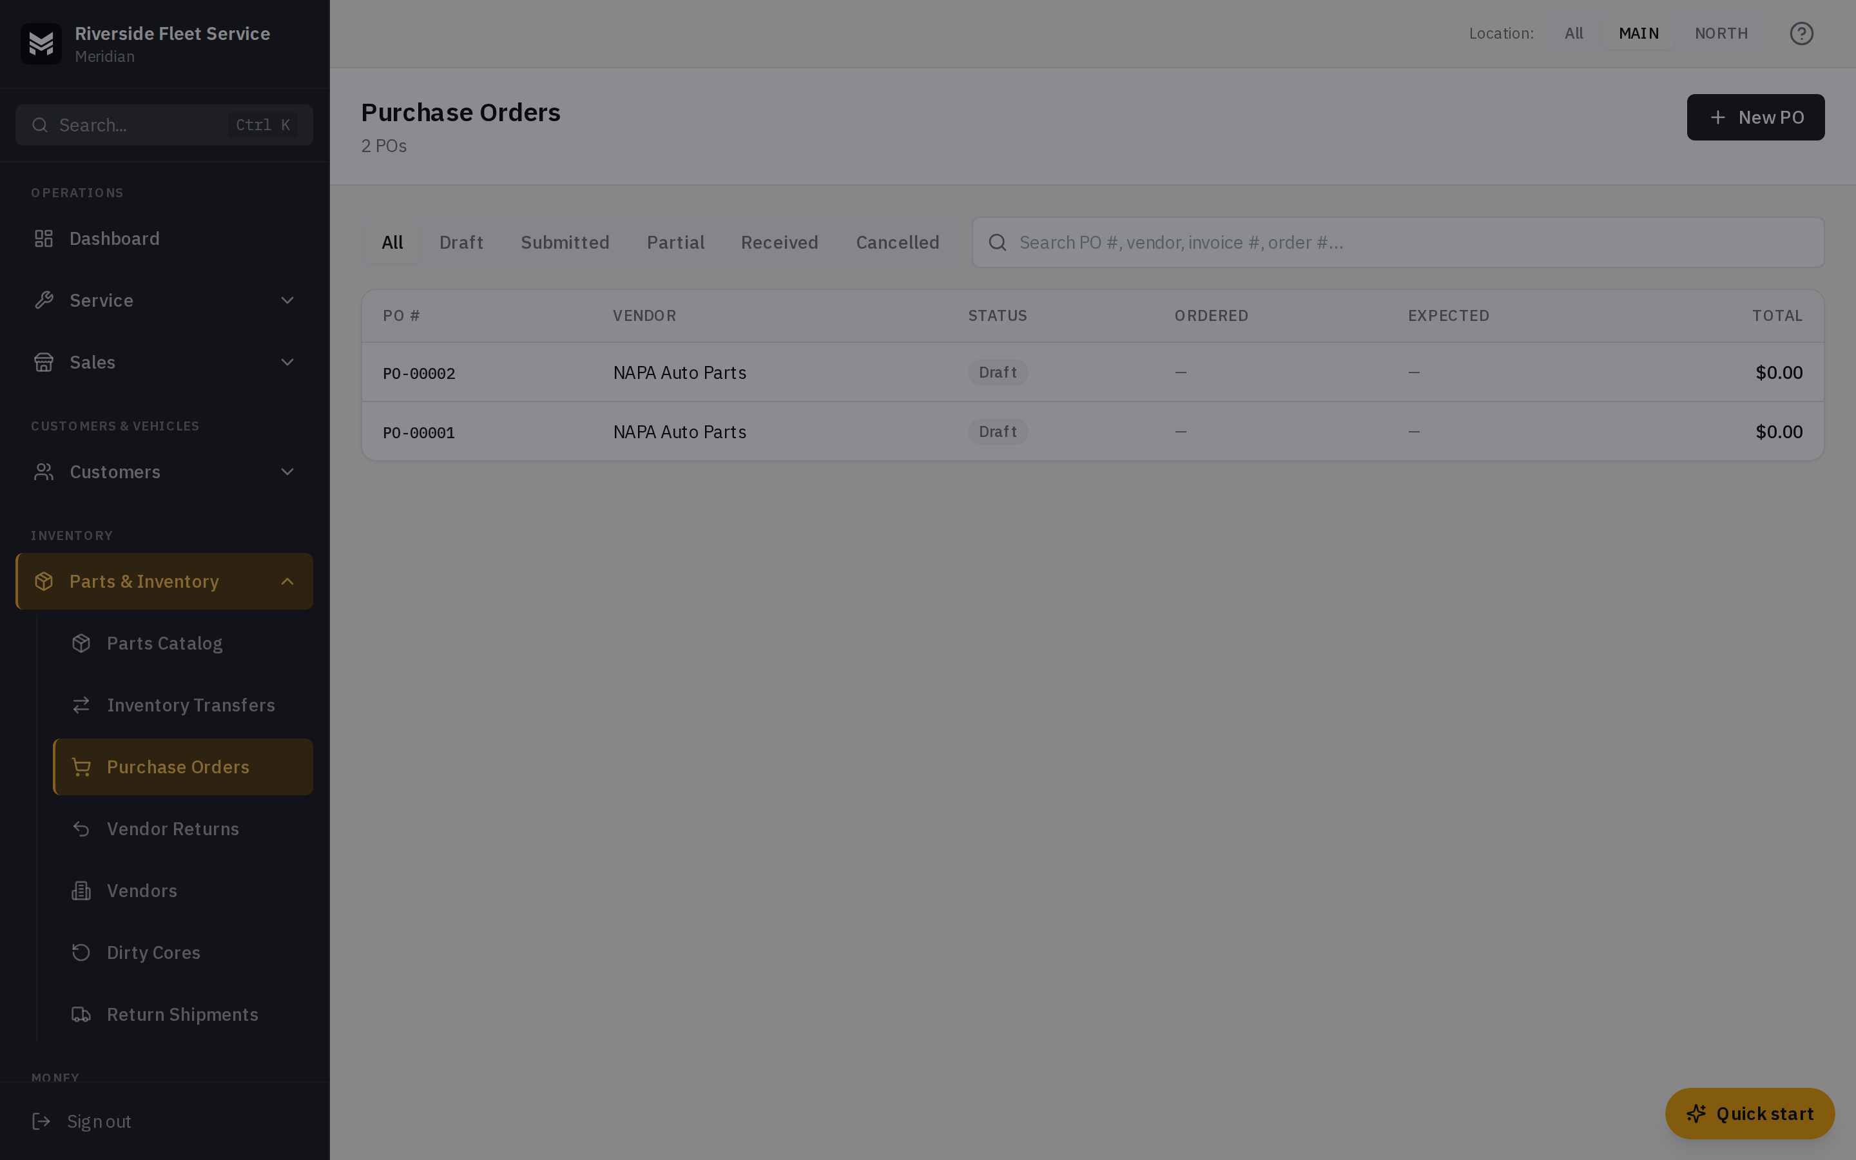
Task: Click the Ctrl K shortcut badge
Action: (263, 125)
